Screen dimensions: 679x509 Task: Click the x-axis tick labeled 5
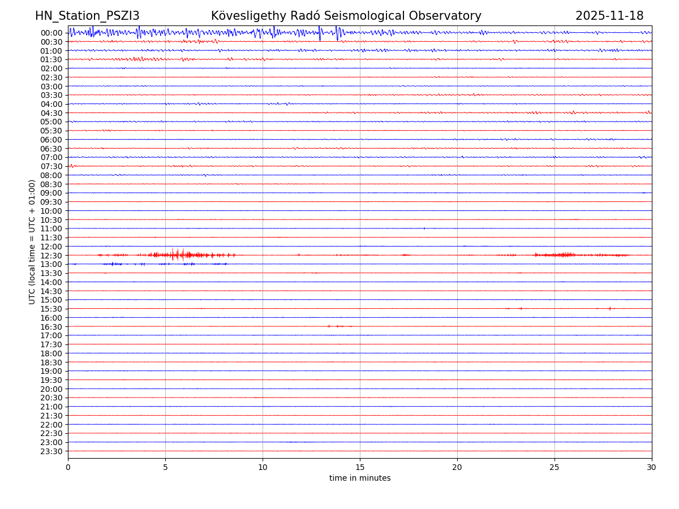click(165, 468)
